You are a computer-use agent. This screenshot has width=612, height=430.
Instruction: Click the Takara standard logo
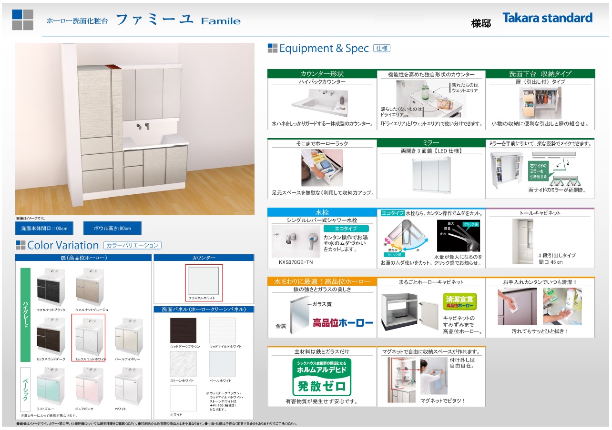pyautogui.click(x=547, y=18)
